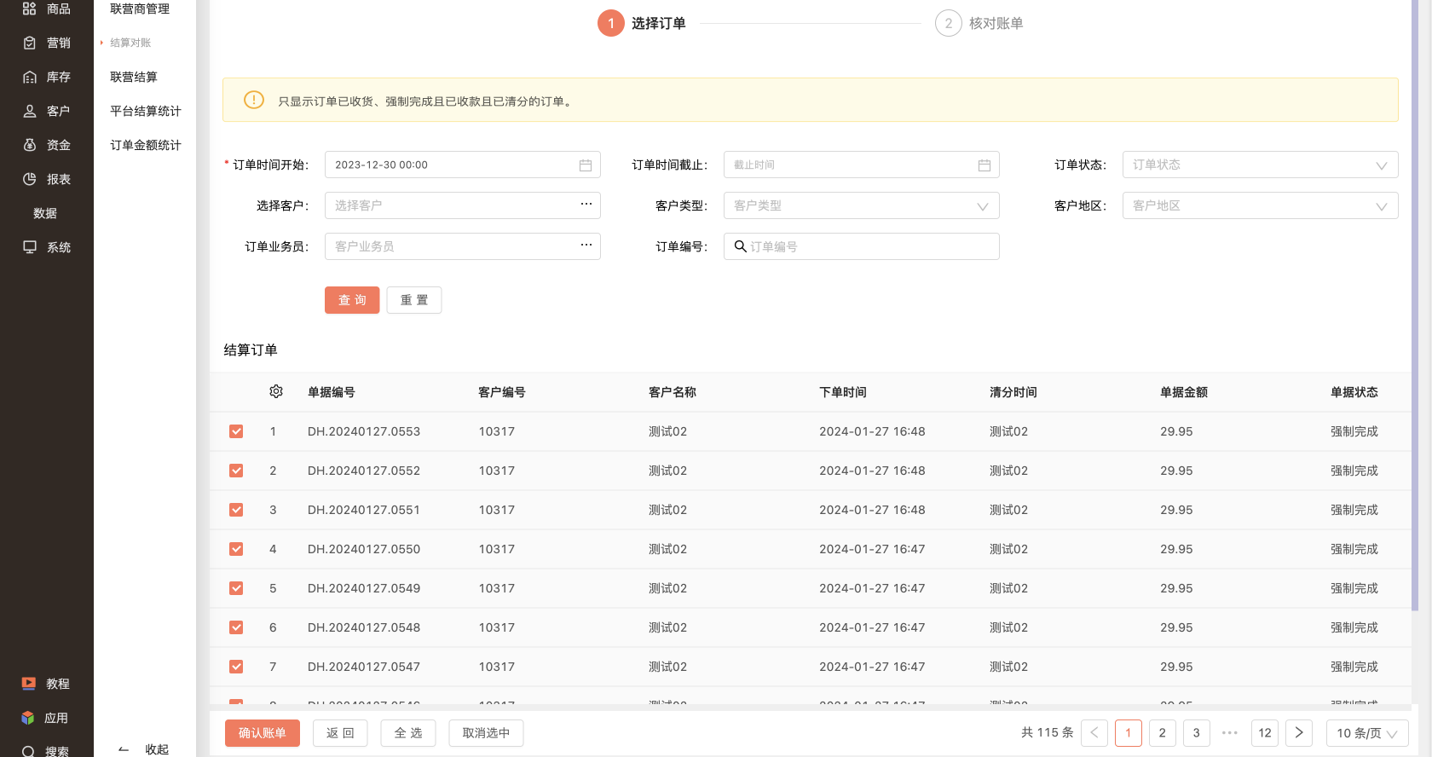This screenshot has width=1432, height=757.
Task: Click the 下单时间 column header
Action: pyautogui.click(x=843, y=392)
